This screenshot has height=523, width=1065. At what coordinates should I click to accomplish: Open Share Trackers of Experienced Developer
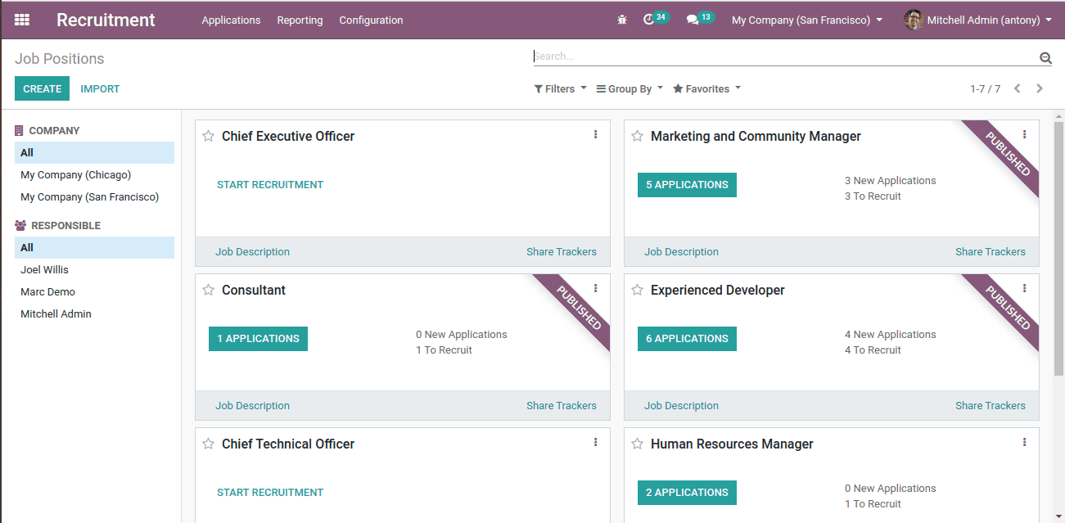pos(991,406)
